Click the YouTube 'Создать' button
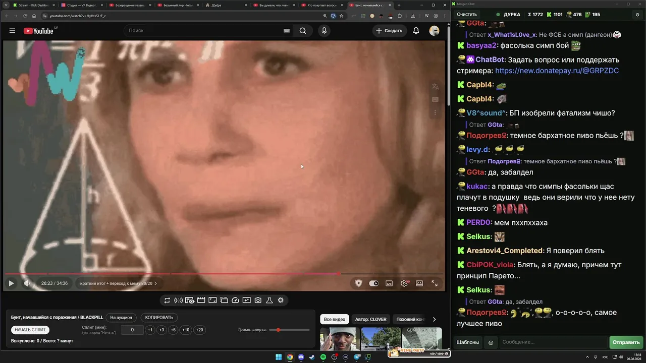The width and height of the screenshot is (646, 363). 389,31
